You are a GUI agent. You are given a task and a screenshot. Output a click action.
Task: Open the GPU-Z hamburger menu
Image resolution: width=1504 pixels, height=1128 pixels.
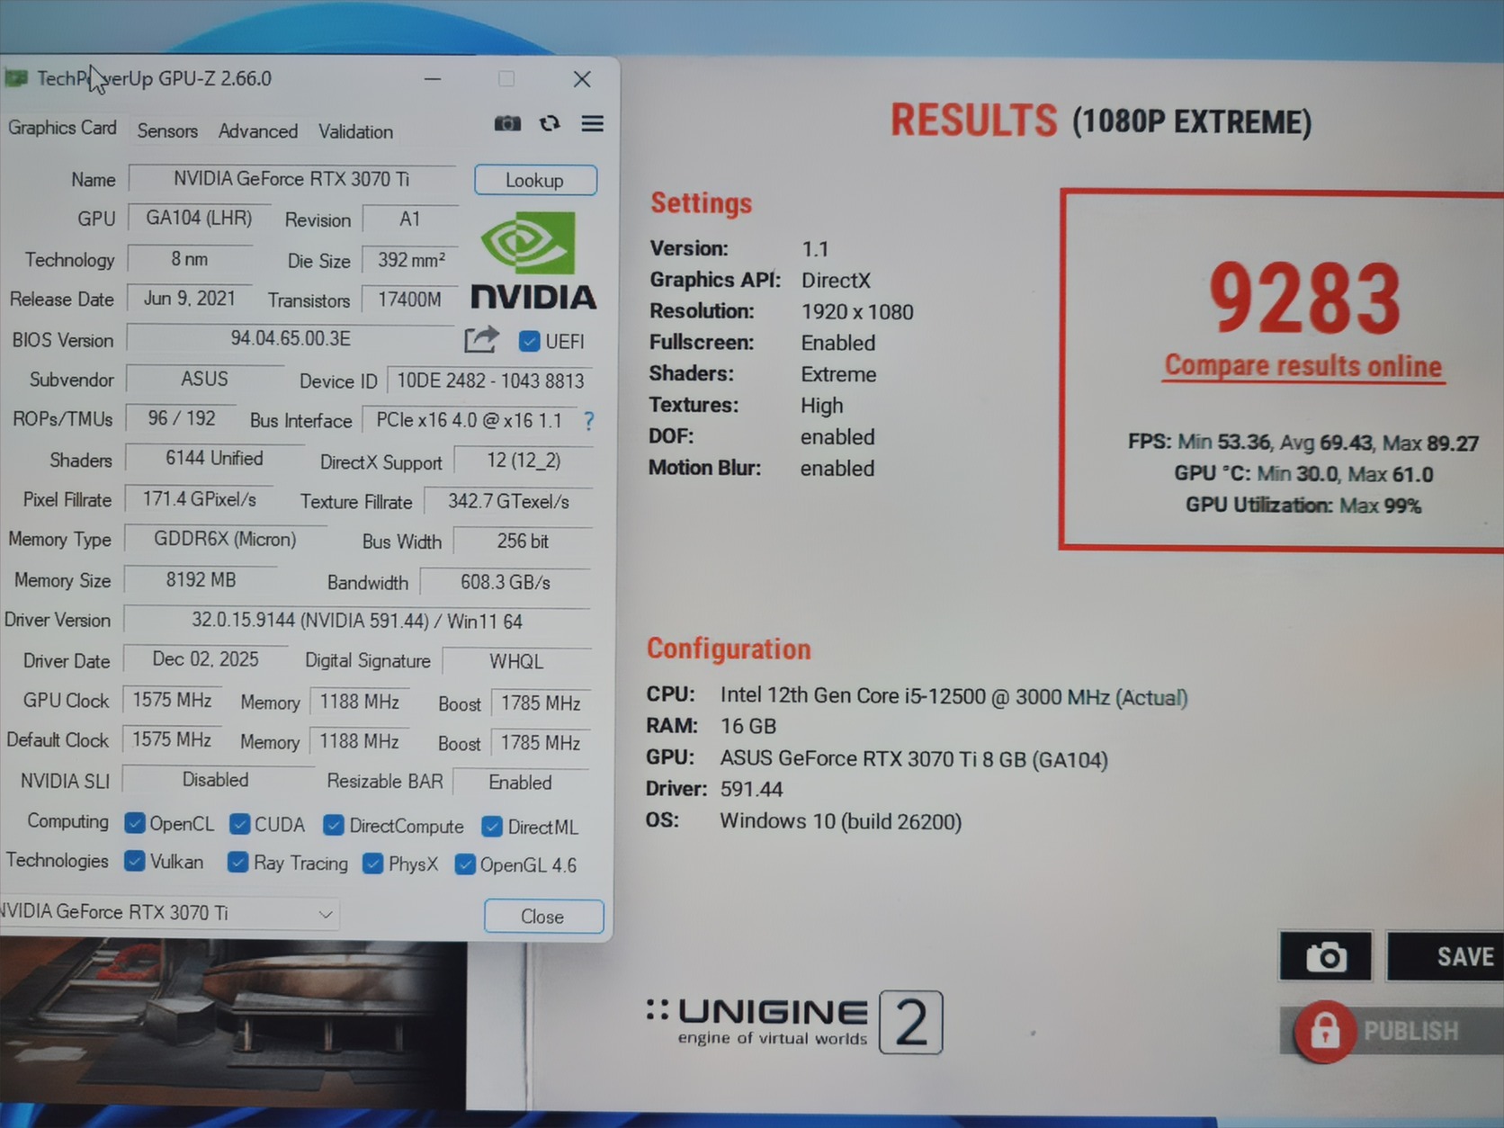(x=592, y=124)
